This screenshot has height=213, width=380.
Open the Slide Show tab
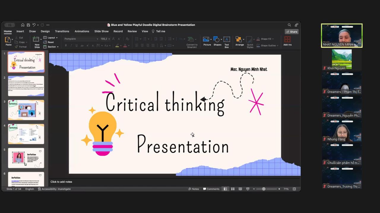click(x=101, y=31)
